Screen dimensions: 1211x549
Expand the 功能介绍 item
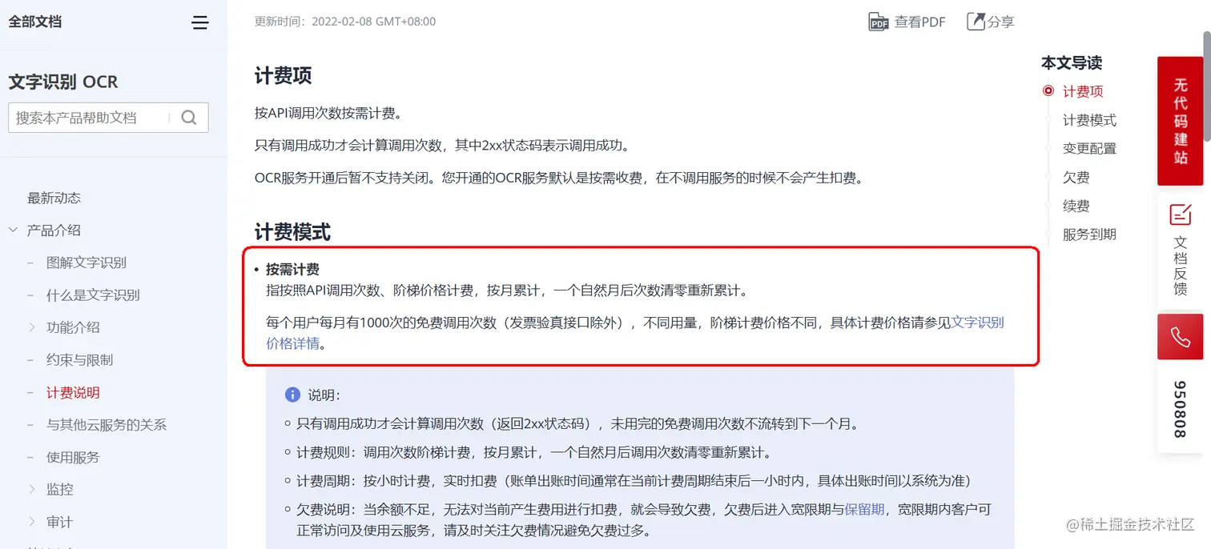32,327
